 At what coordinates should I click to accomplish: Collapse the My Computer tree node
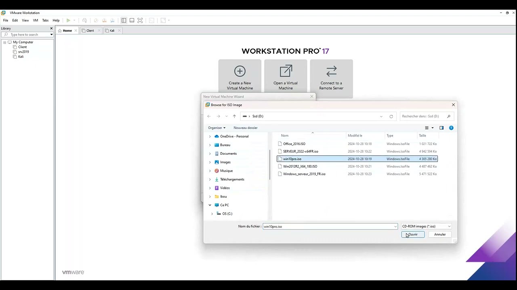5,42
